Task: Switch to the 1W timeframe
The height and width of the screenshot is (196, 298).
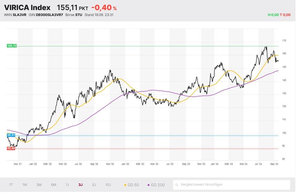Action: (x=25, y=185)
